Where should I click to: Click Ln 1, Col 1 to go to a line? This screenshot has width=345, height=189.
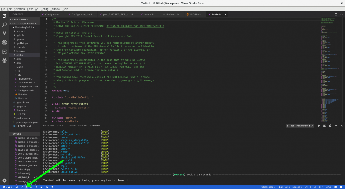[x=284, y=187]
